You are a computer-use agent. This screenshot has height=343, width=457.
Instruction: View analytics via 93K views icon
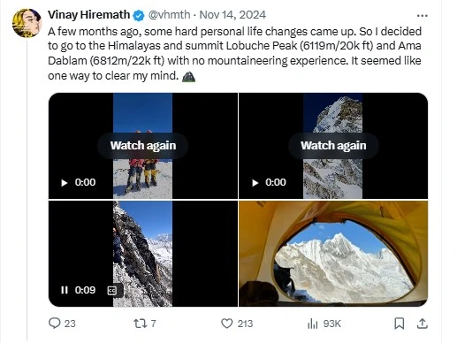(x=313, y=324)
